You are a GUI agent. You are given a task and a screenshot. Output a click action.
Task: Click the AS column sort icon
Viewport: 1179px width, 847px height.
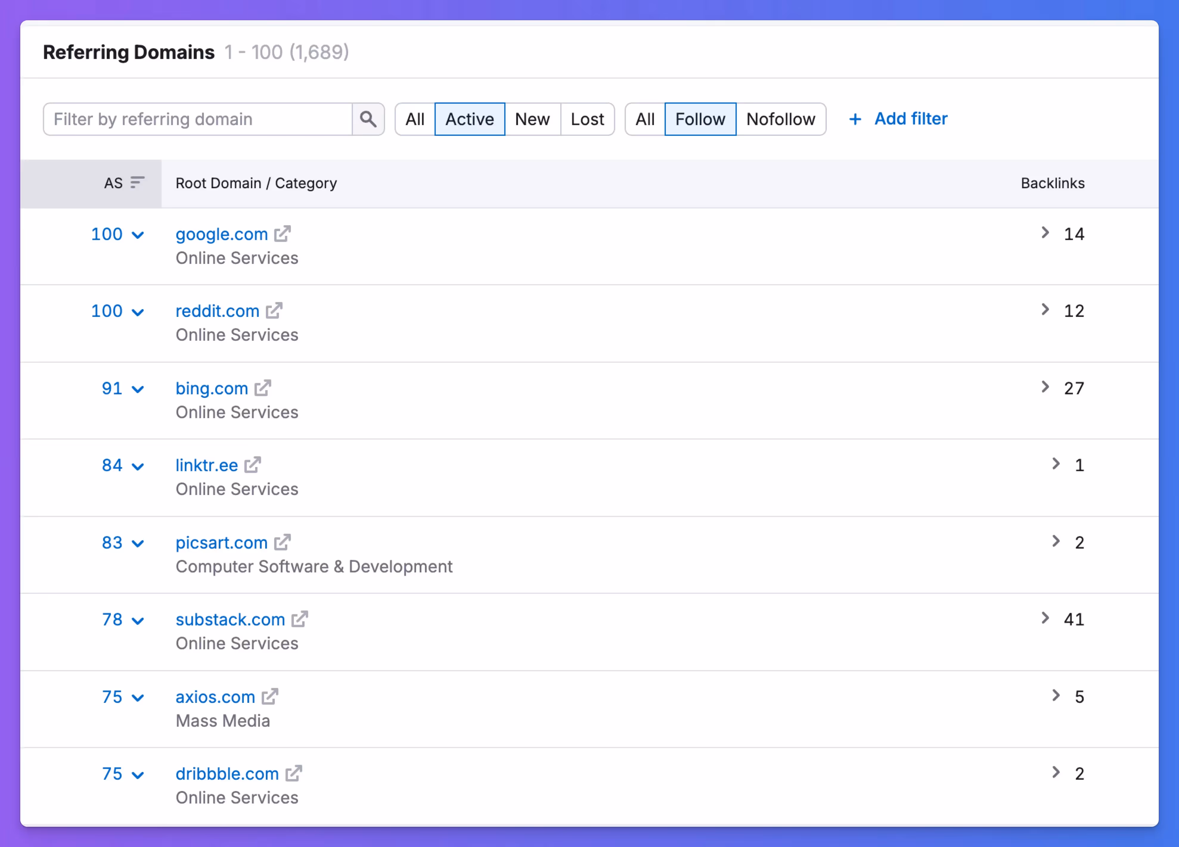coord(137,183)
